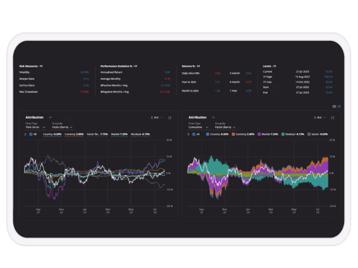The width and height of the screenshot is (358, 268).
Task: Expand the right Attribution panel to fullscreen
Action: point(333,117)
